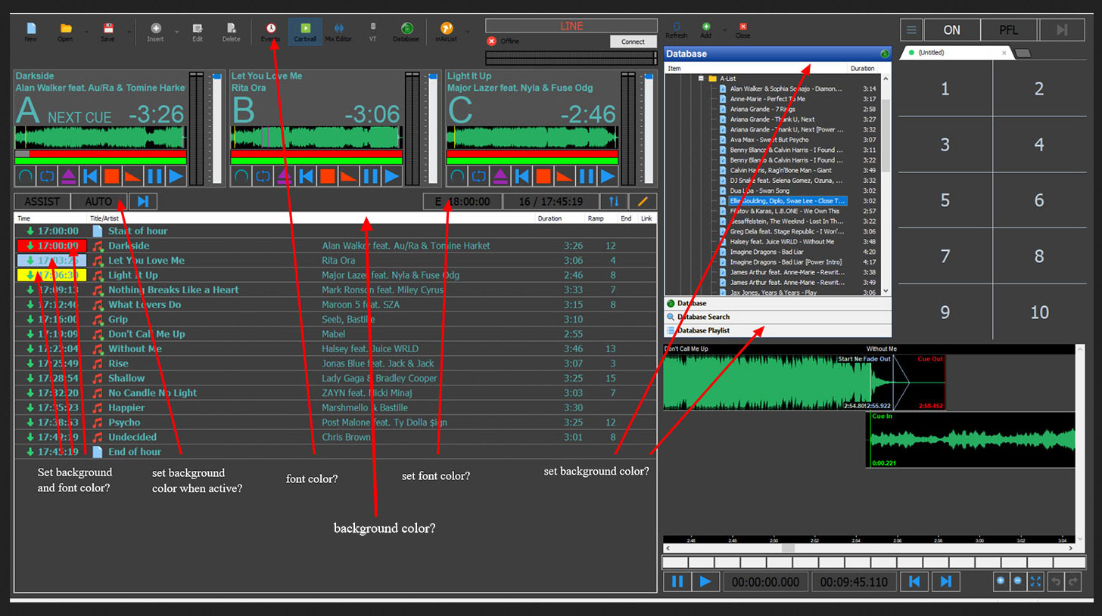Expand the dropdown arrow next to database Add
The image size is (1102, 616).
723,32
